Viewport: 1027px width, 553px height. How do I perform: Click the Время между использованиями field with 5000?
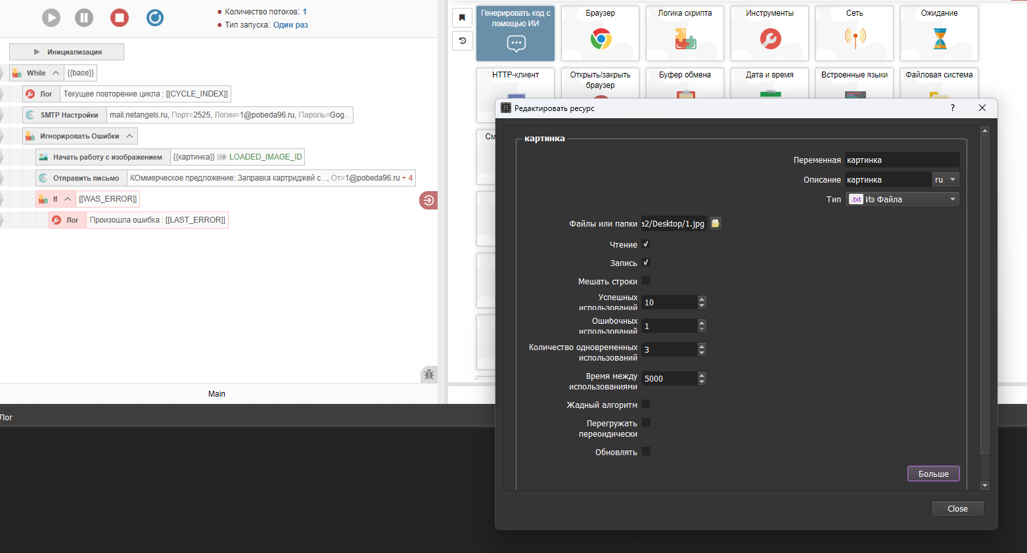click(668, 378)
